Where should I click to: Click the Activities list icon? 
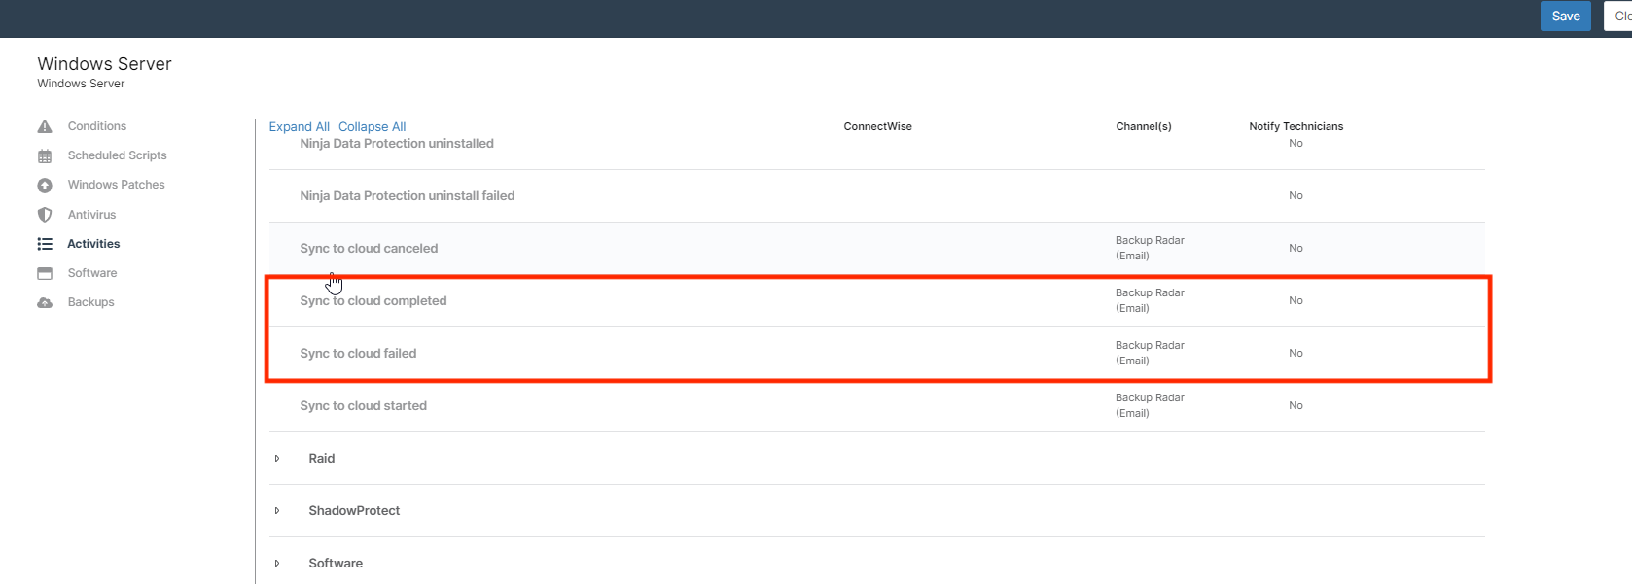click(x=45, y=244)
